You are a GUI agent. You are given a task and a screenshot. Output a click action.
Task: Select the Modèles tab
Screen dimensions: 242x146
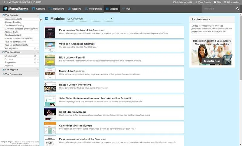112,9
